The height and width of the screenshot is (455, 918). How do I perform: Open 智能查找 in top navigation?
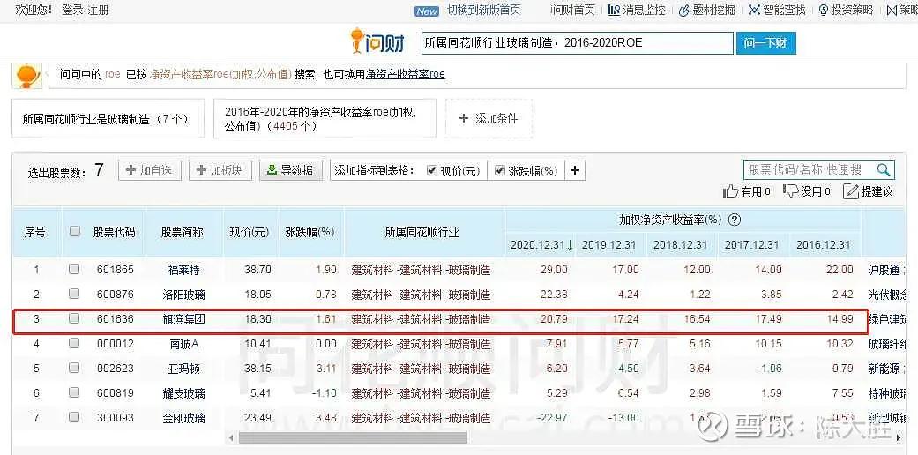[785, 10]
